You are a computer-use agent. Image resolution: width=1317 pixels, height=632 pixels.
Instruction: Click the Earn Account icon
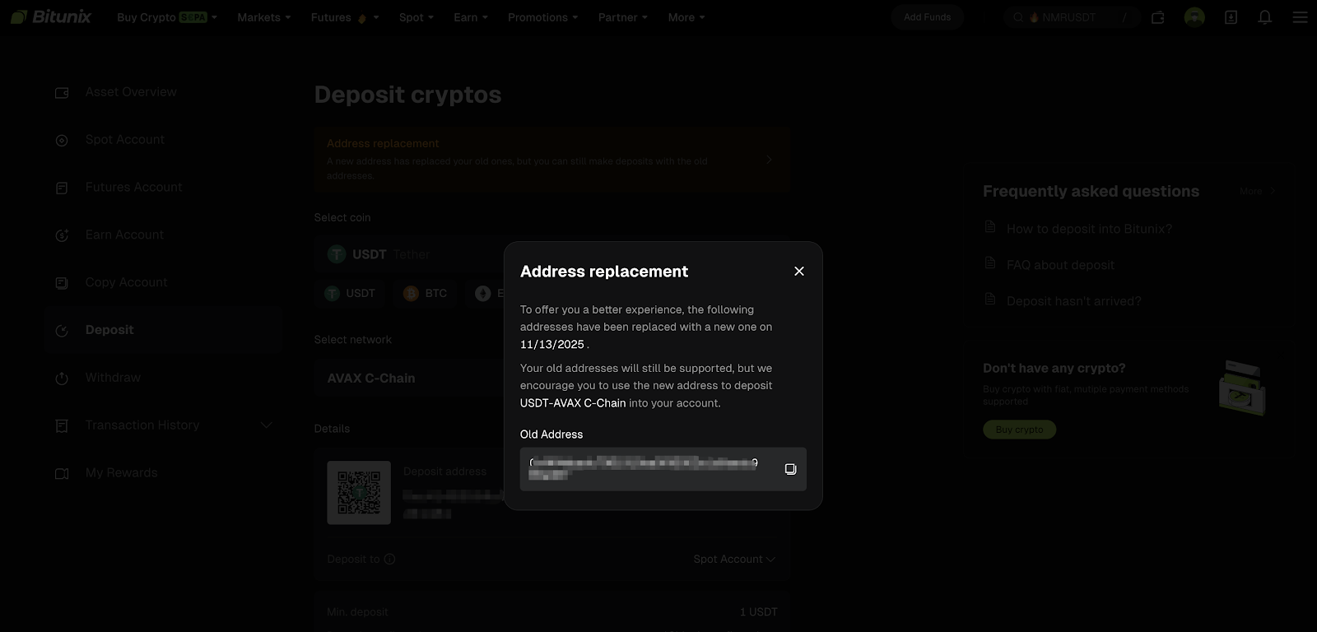[x=62, y=235]
